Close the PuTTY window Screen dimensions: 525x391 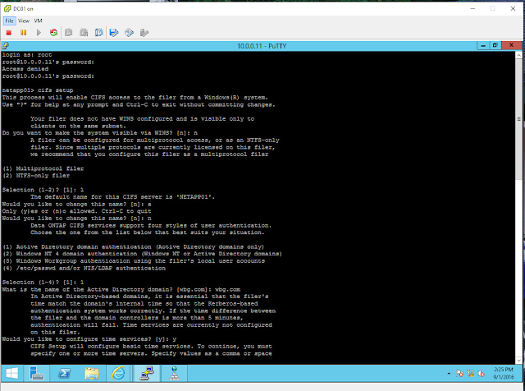point(511,46)
